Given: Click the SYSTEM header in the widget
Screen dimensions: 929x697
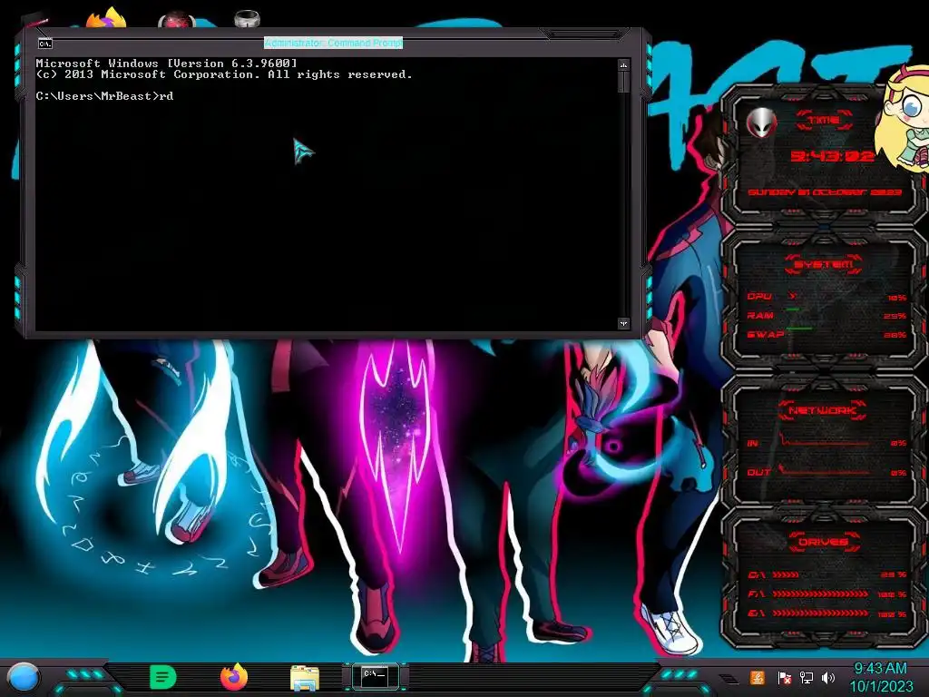Looking at the screenshot, I should (824, 265).
